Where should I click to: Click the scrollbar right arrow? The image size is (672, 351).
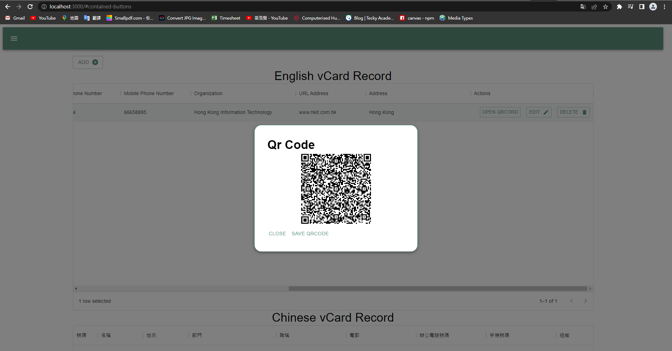tap(590, 289)
